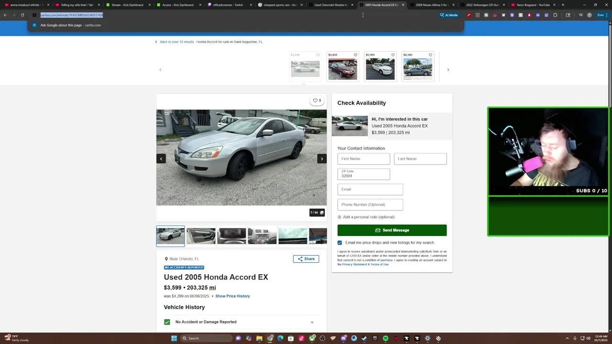Favorite the $9,999 listing heart
The image size is (612, 344).
(x=393, y=55)
